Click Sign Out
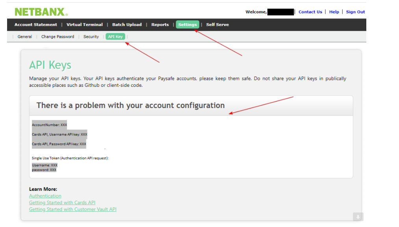The image size is (399, 227). (x=355, y=12)
